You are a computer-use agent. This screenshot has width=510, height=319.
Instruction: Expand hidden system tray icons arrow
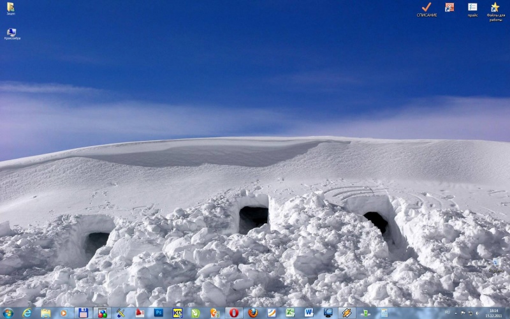456,313
